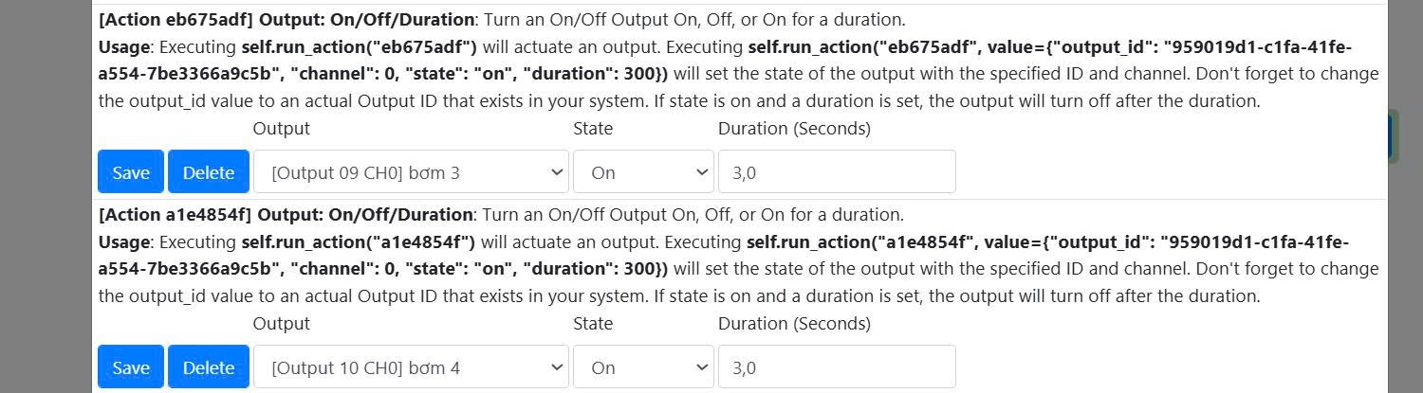Focus Duration field in bơm 4 row
Viewport: 1423px width, 393px height.
tap(836, 367)
